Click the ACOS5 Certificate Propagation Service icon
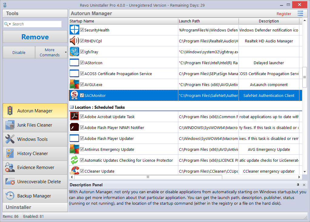This screenshot has height=222, width=310. coord(74,73)
